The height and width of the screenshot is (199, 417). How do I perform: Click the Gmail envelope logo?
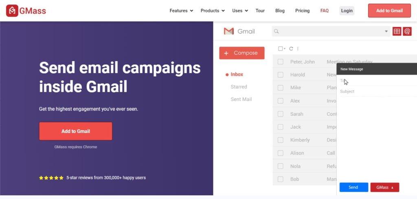click(x=229, y=31)
